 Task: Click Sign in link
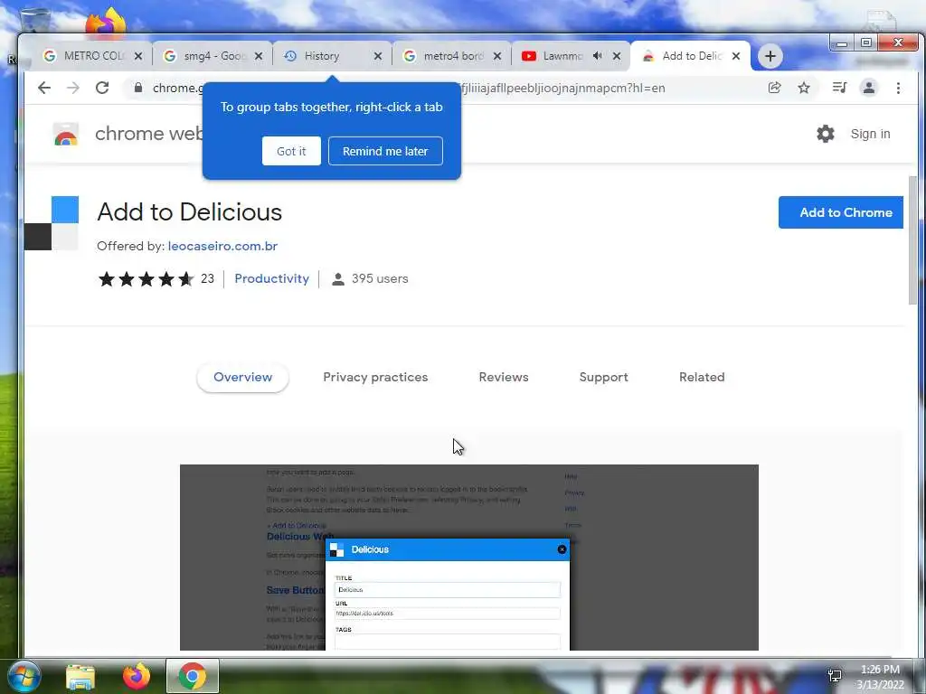870,134
